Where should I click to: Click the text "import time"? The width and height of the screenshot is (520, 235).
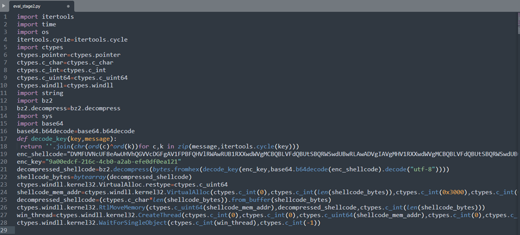point(36,24)
